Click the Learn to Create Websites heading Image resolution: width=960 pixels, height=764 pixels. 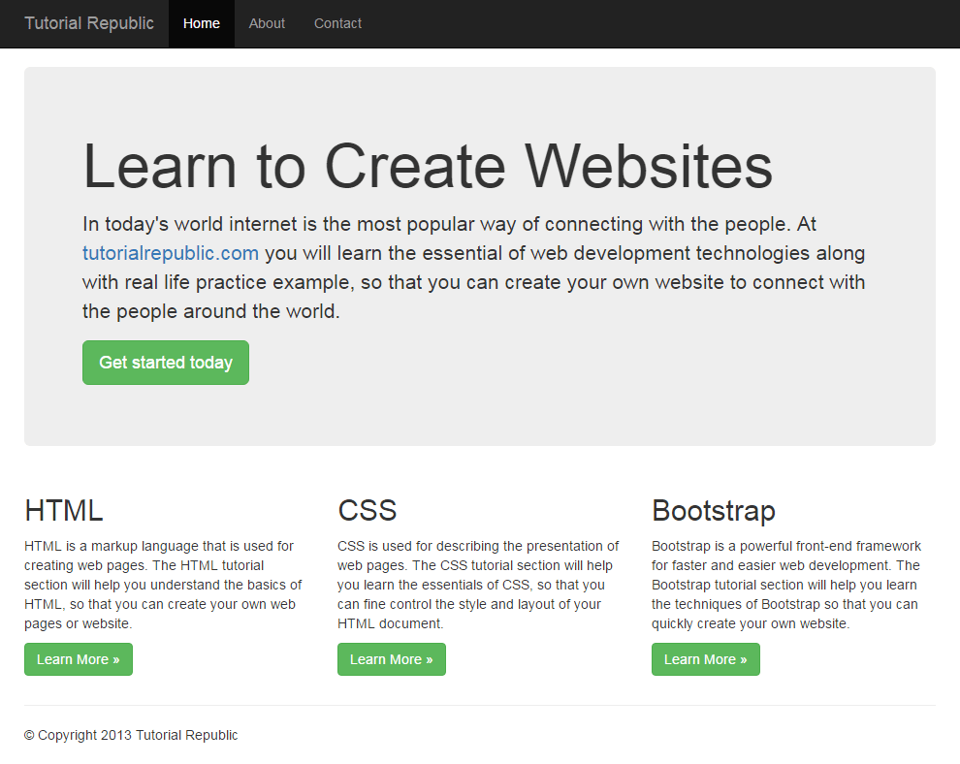coord(428,166)
